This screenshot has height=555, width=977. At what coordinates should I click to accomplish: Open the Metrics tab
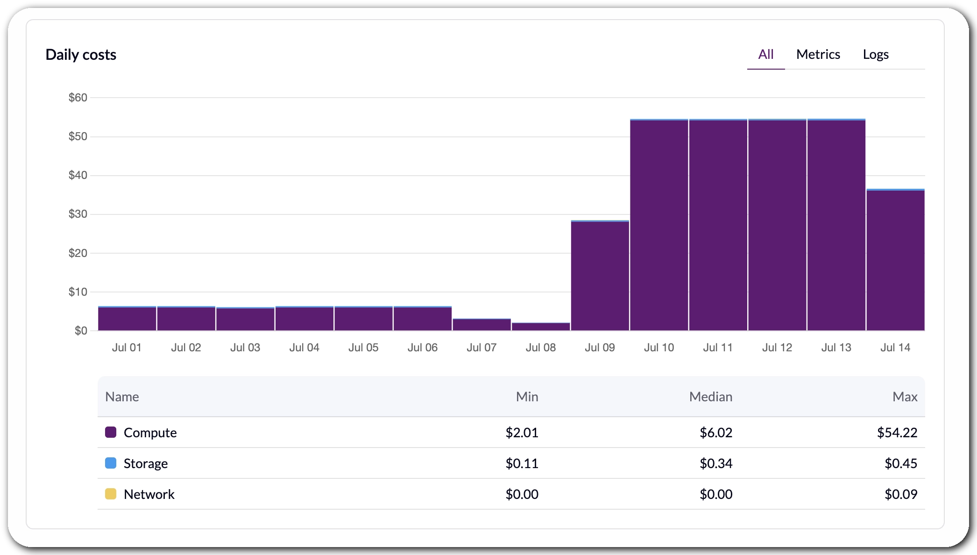pos(818,55)
